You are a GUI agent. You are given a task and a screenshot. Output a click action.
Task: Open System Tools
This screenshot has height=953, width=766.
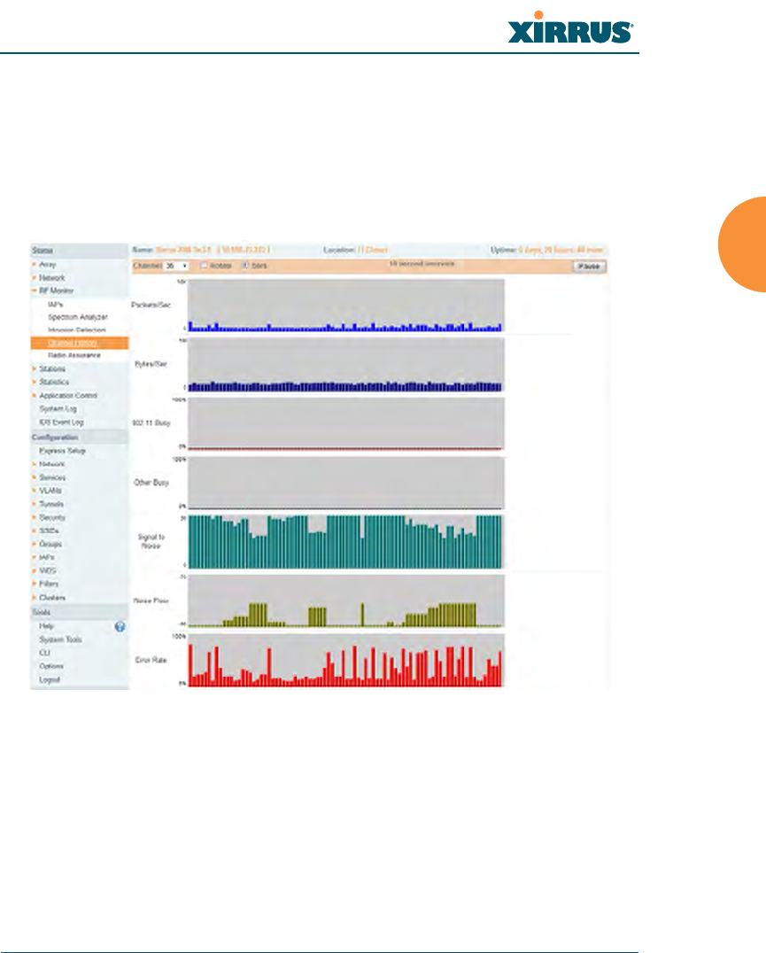coord(60,639)
